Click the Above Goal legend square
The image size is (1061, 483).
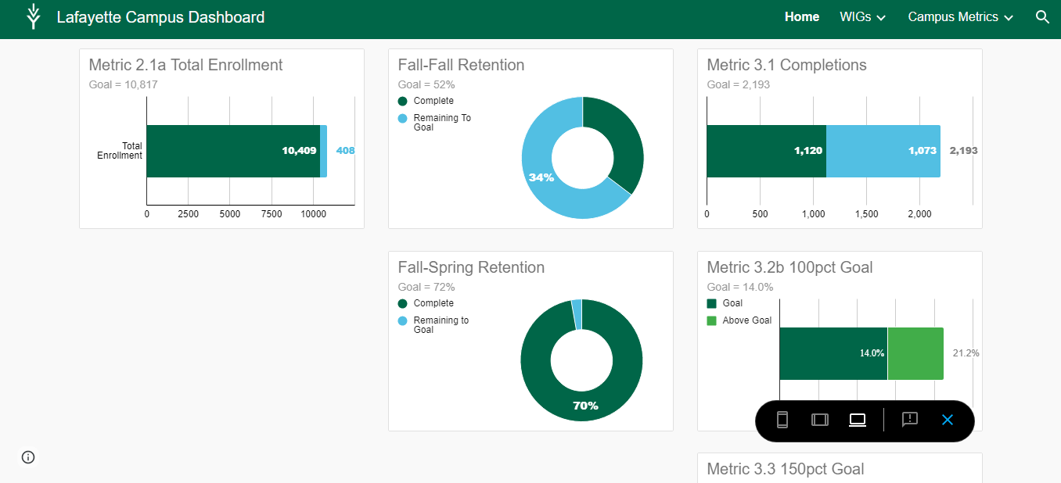click(x=711, y=320)
